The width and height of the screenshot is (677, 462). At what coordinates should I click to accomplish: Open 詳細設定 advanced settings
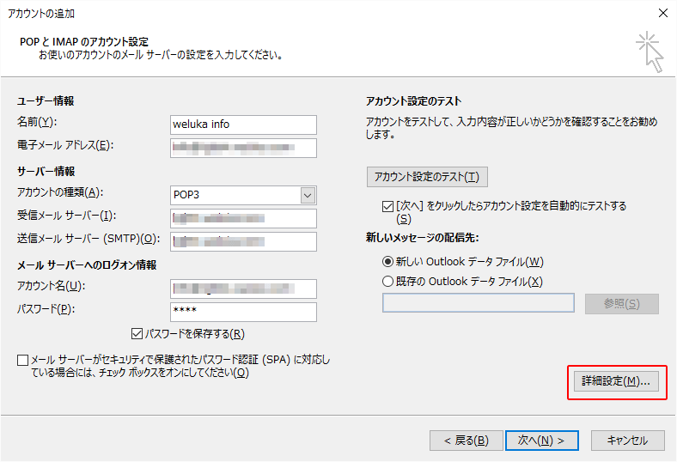[616, 381]
